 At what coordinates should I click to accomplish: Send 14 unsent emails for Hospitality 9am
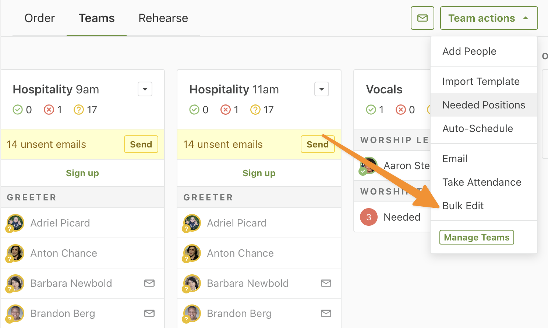(141, 144)
